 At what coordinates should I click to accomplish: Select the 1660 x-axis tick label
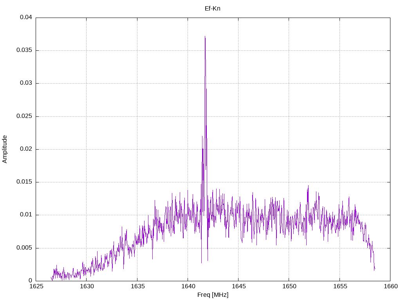click(390, 287)
